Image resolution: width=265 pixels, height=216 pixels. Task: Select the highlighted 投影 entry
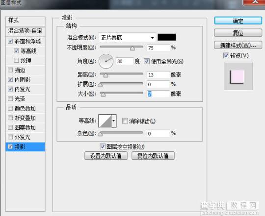point(26,147)
